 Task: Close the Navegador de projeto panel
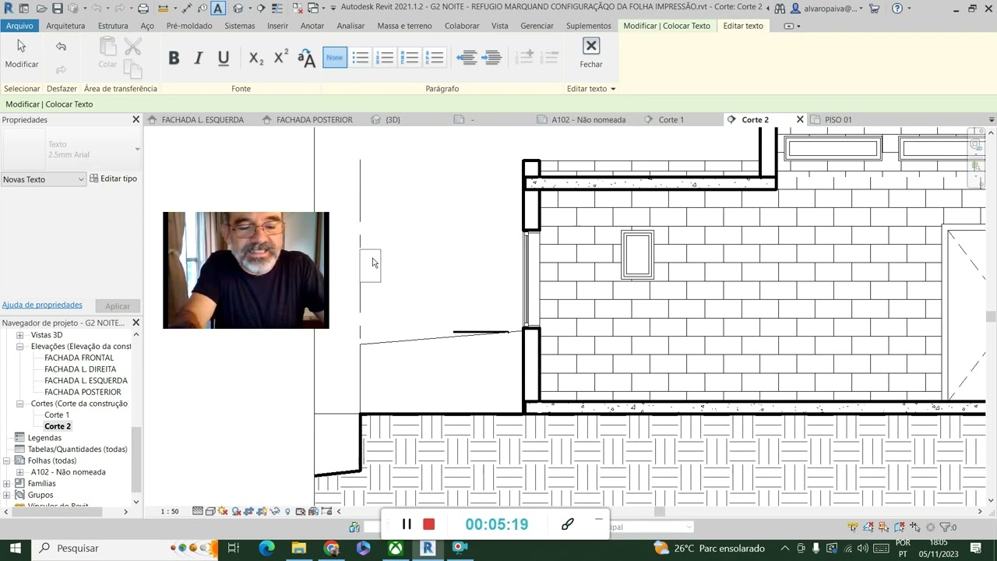(x=136, y=323)
